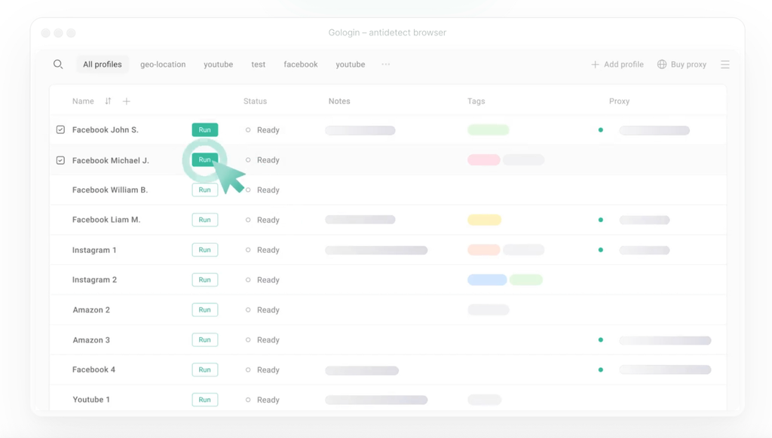Open the notes field of Youtube 1
This screenshot has width=772, height=438.
pos(376,400)
